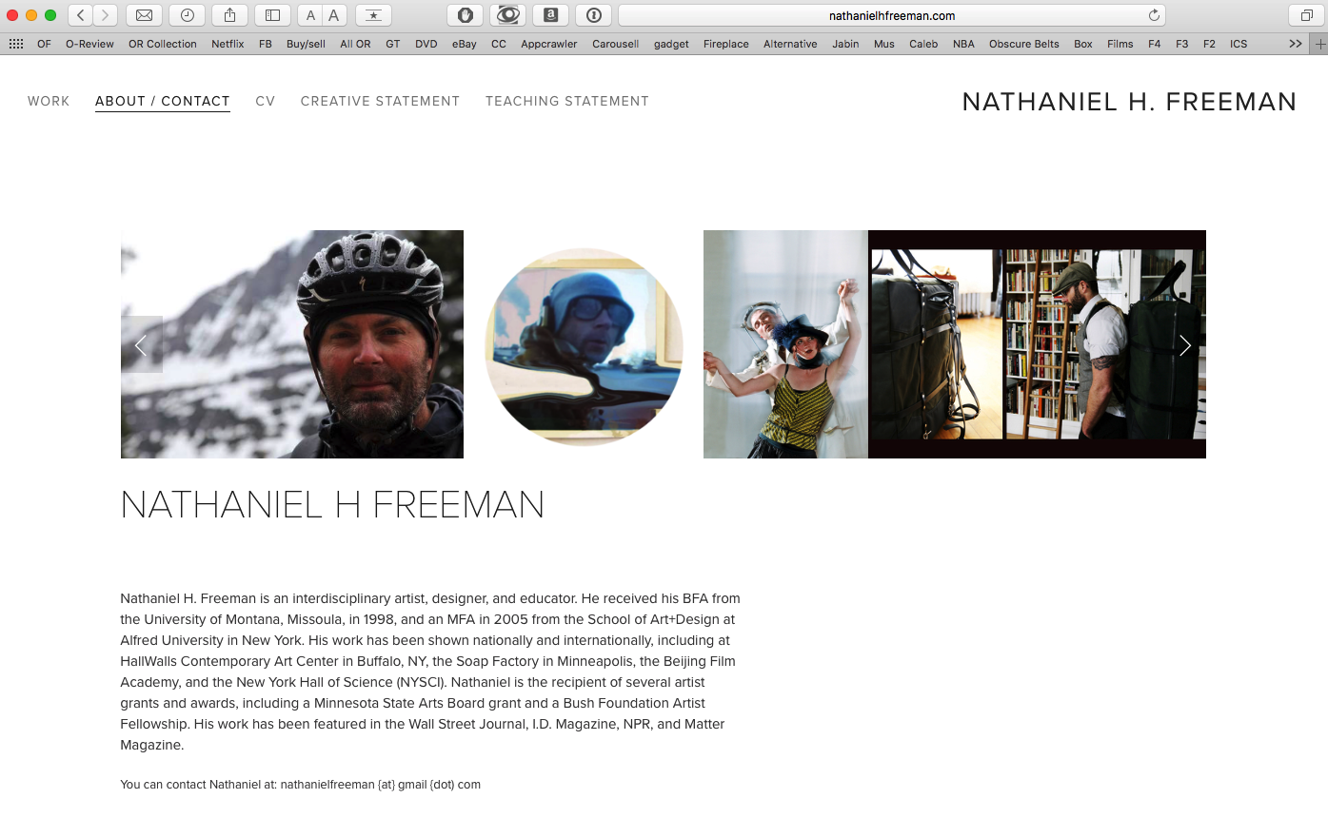The width and height of the screenshot is (1328, 838).
Task: Show all tabs overview
Action: coord(1306,15)
